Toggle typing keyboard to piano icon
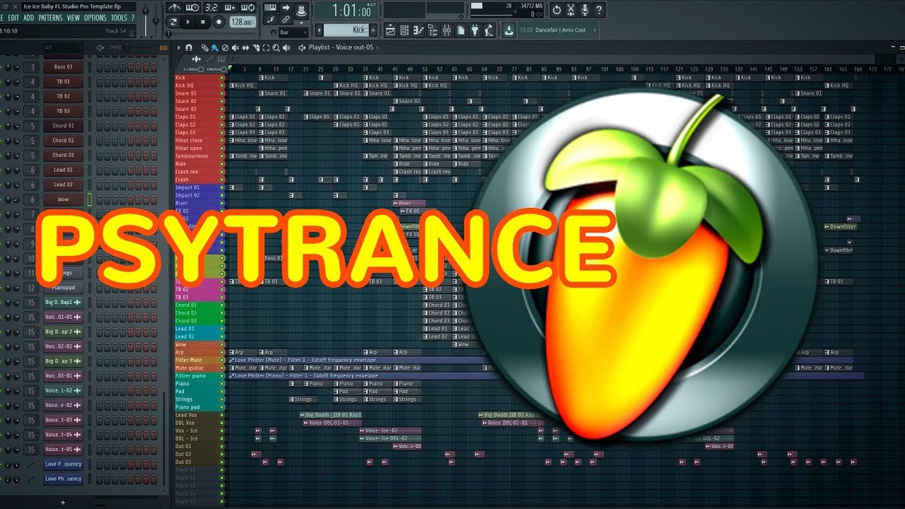 (270, 7)
